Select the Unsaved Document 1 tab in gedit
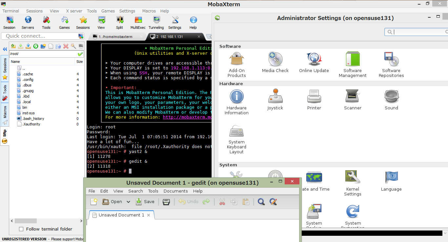This screenshot has width=448, height=242. click(121, 215)
